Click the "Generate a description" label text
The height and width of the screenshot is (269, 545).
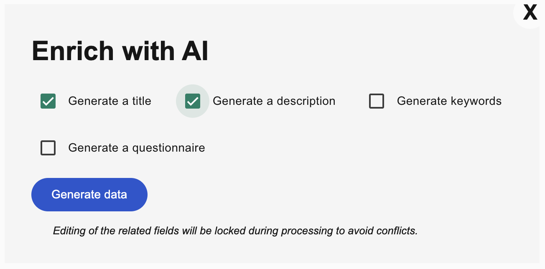(x=274, y=101)
